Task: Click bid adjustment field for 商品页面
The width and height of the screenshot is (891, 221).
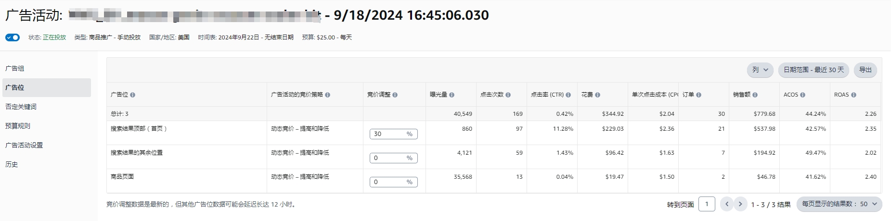Action: click(x=393, y=182)
